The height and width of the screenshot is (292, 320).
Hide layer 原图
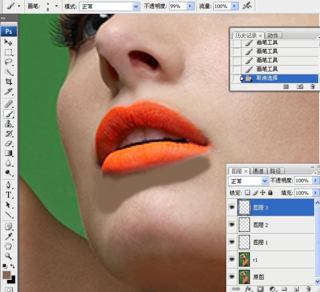(x=231, y=277)
